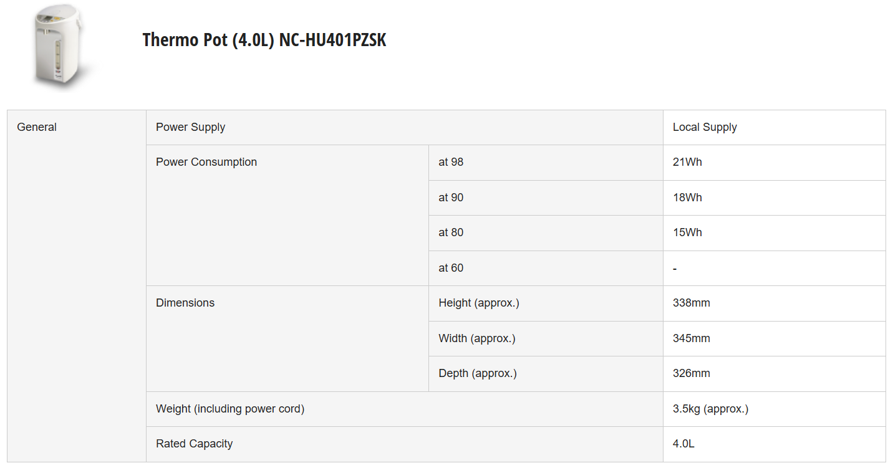Select the Dimensions row label
Screen dimensions: 893x468
click(x=185, y=303)
